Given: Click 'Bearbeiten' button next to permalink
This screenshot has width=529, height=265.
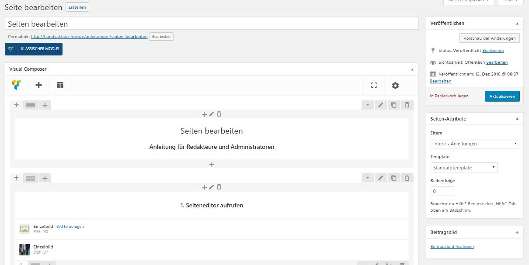Looking at the screenshot, I should coord(161,37).
